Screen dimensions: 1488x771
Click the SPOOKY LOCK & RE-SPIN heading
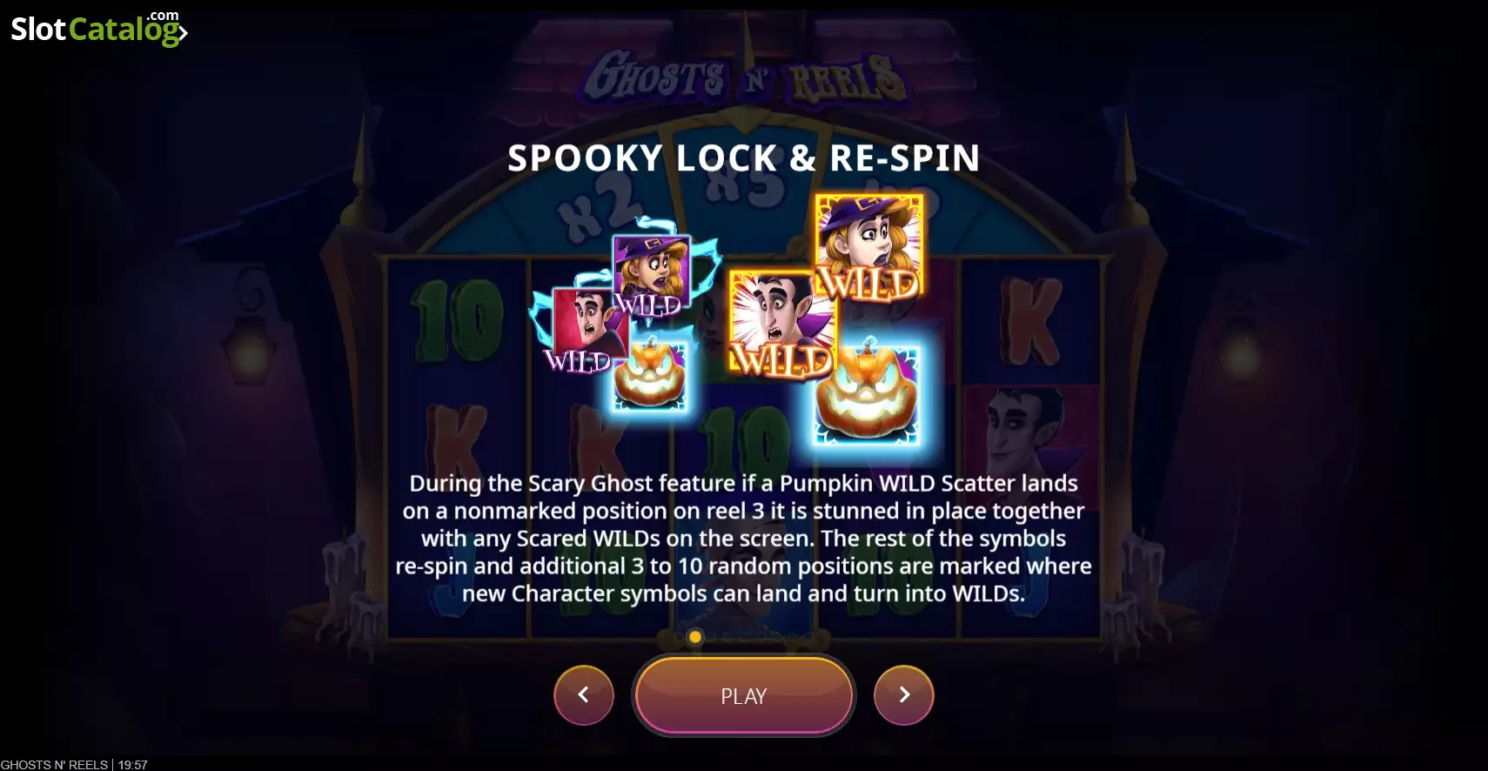click(x=744, y=158)
